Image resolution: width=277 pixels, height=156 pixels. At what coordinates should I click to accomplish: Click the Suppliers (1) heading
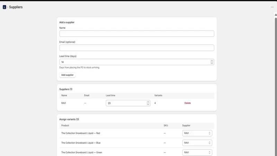tap(66, 89)
